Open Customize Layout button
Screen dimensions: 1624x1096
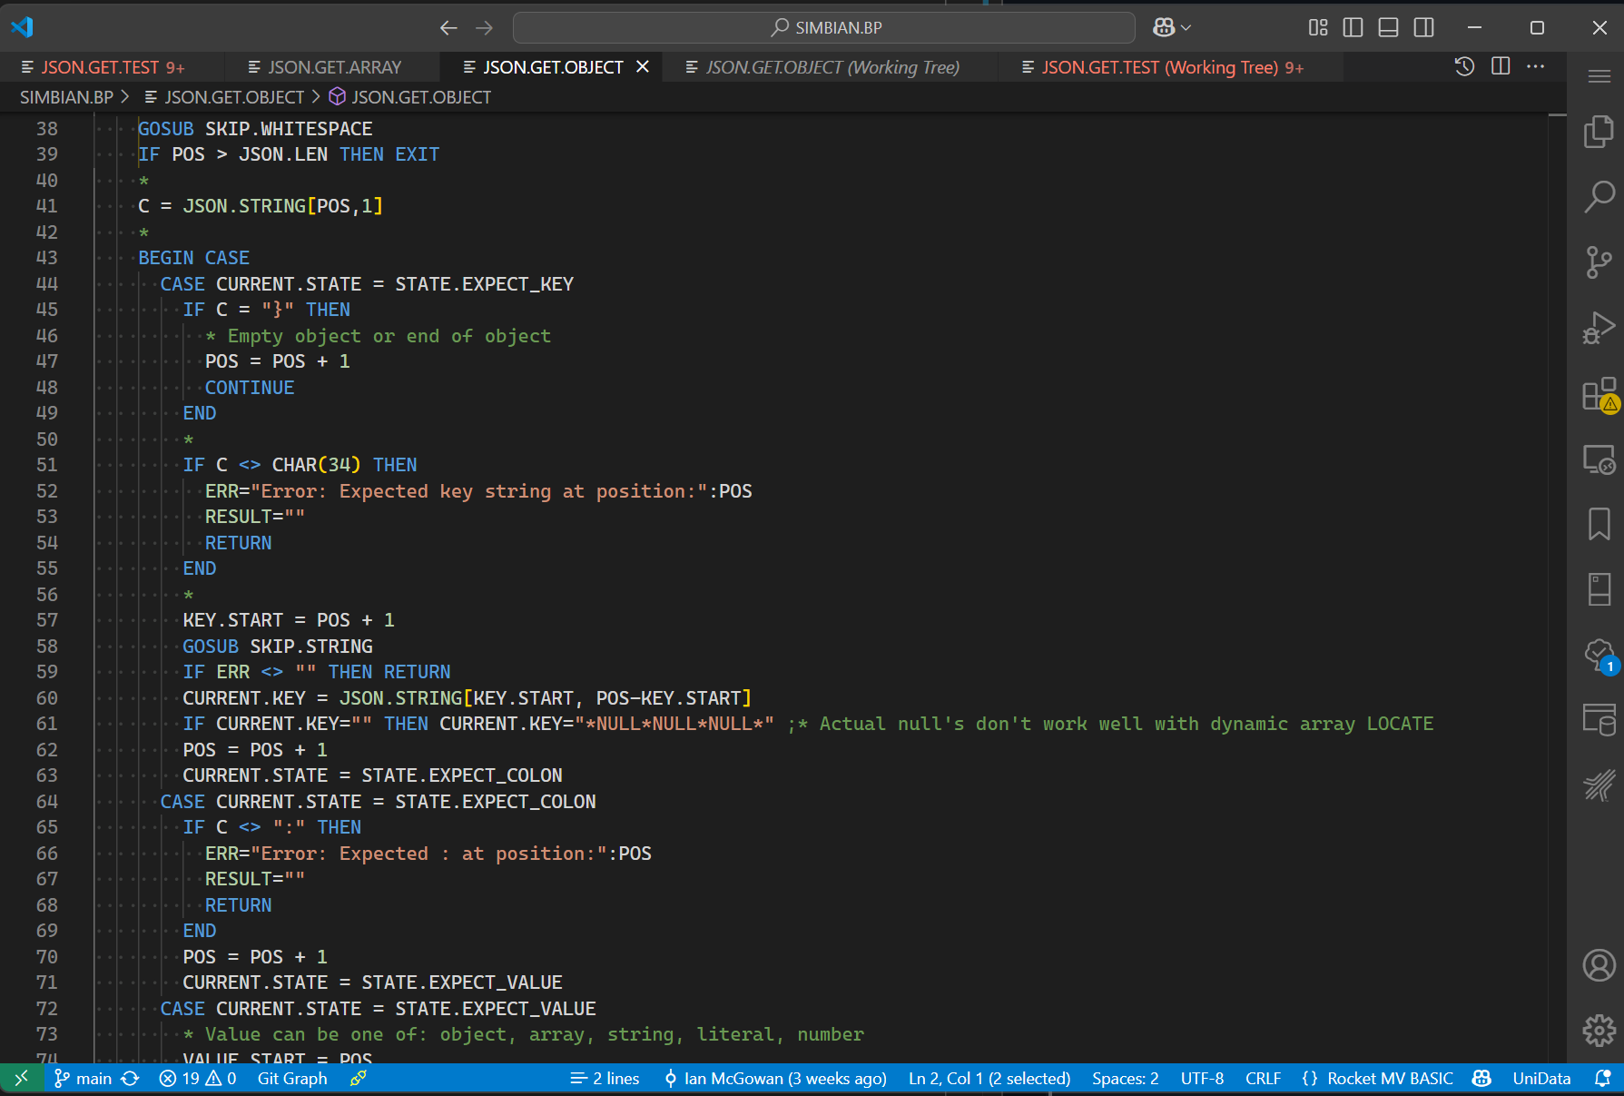pyautogui.click(x=1318, y=28)
